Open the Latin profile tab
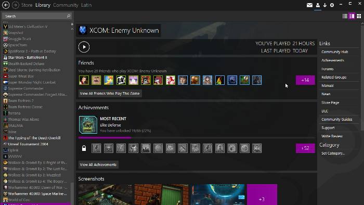 (x=86, y=5)
